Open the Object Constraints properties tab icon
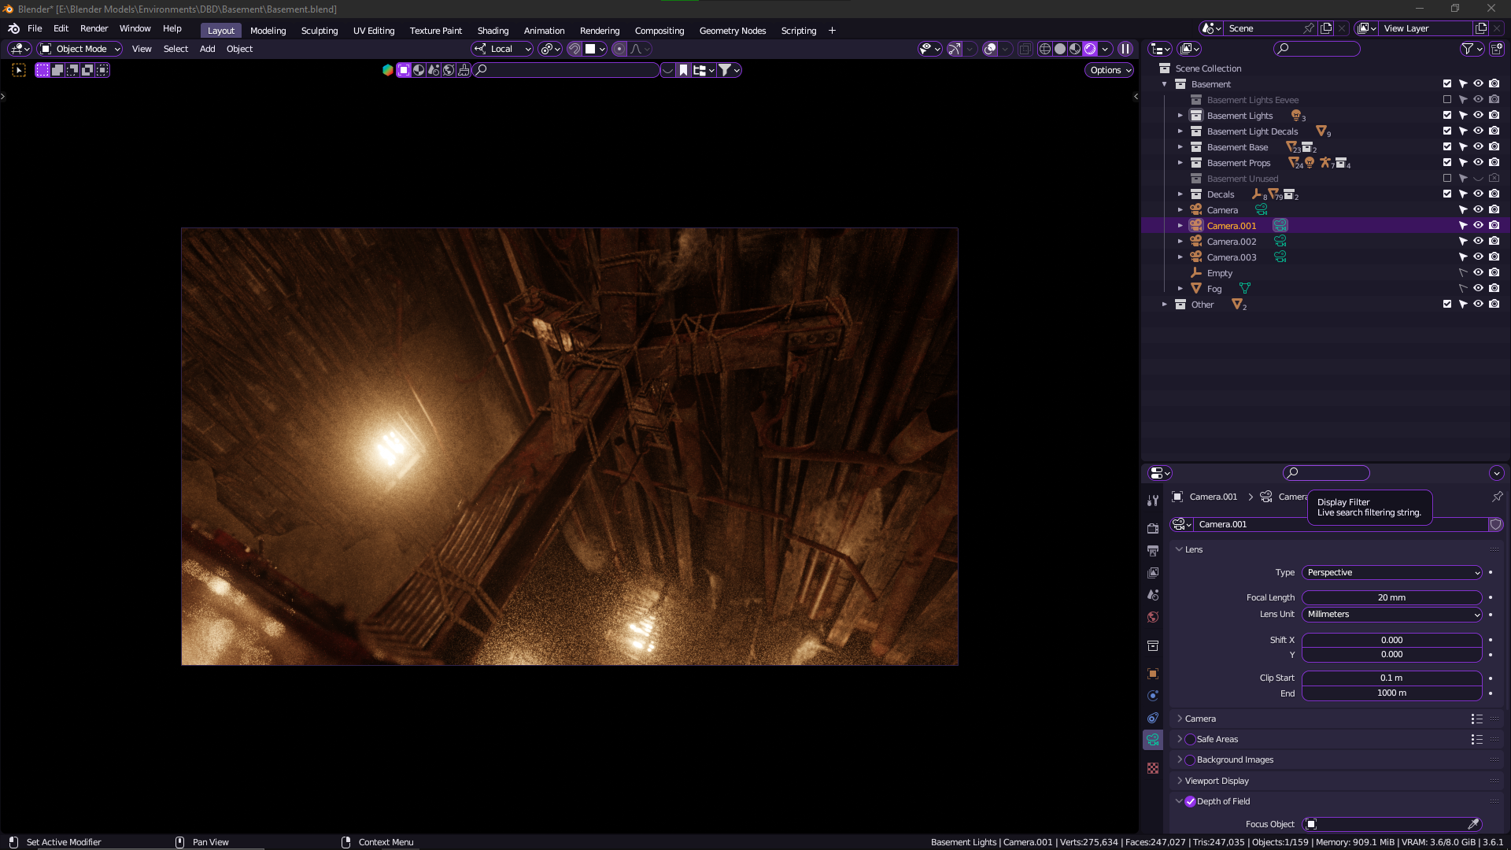This screenshot has width=1511, height=850. click(1153, 717)
